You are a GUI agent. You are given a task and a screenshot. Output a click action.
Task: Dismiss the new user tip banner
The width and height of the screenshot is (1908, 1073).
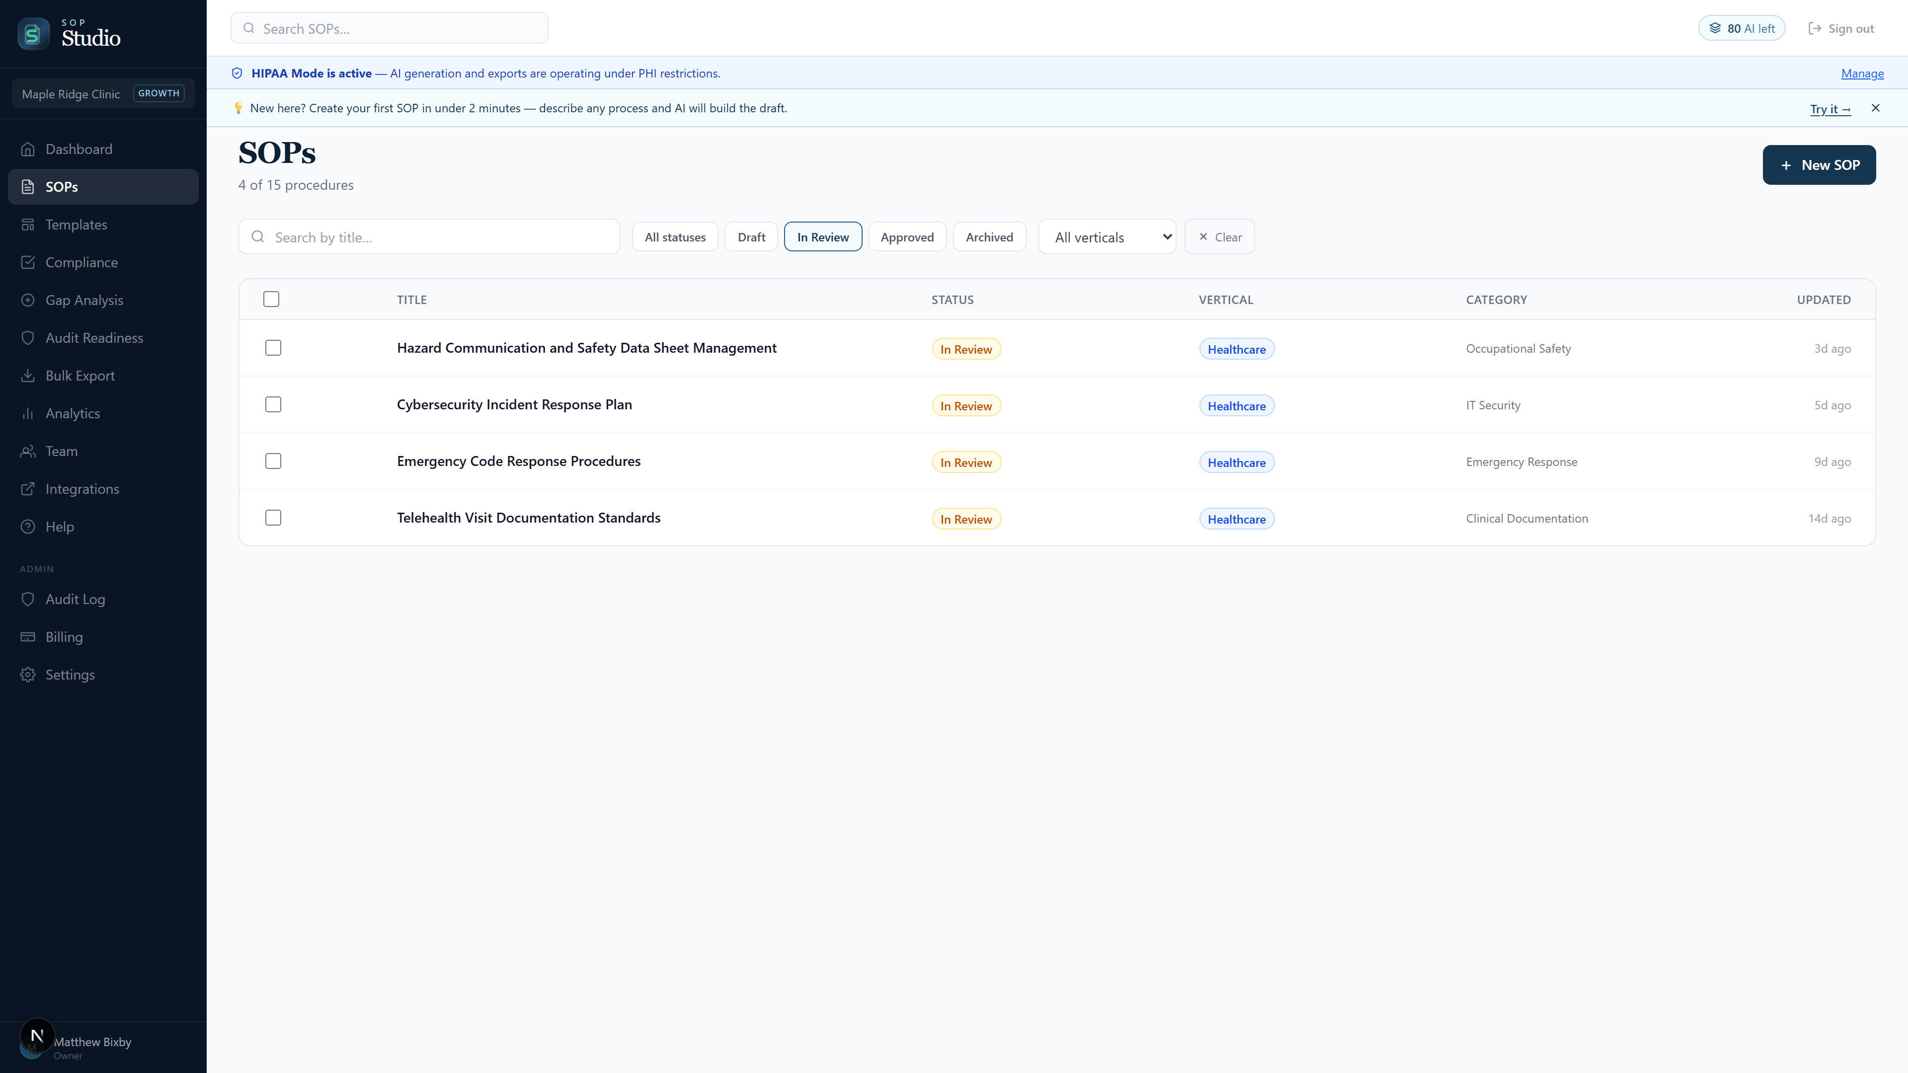[1875, 108]
